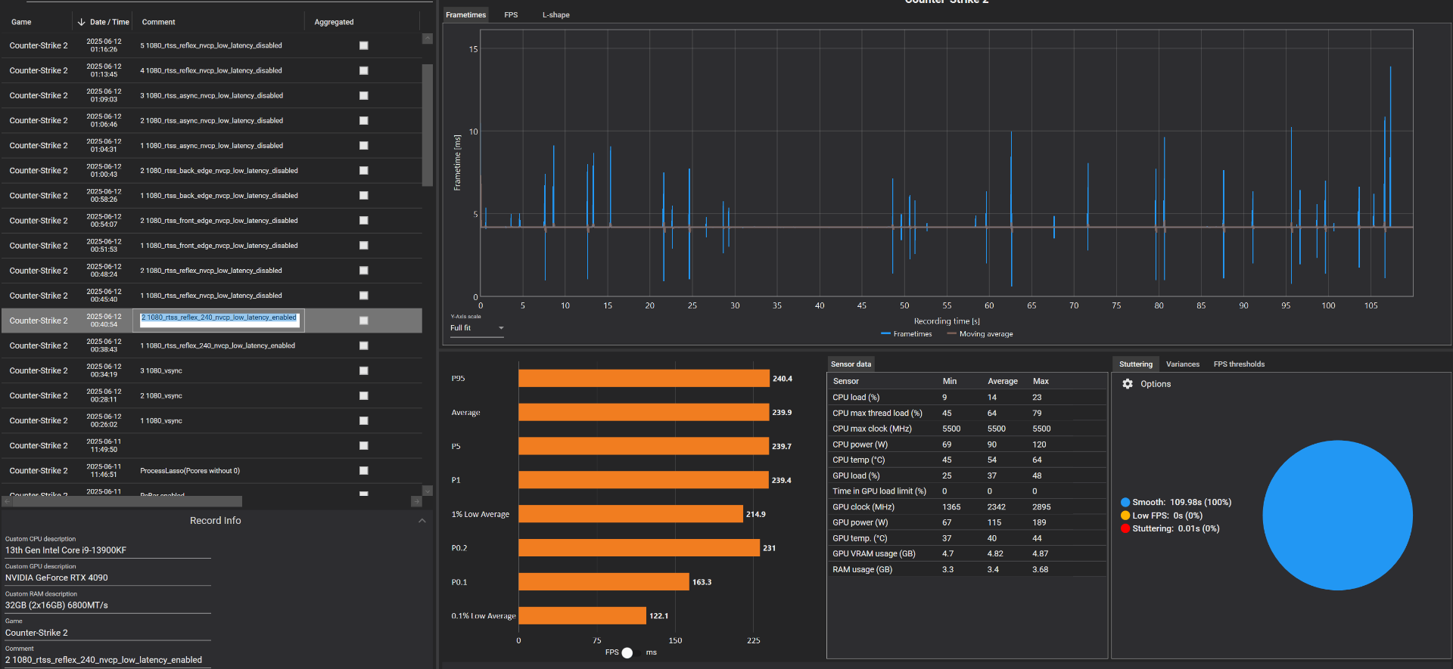Switch to the L-shape tab
The image size is (1453, 669).
pyautogui.click(x=555, y=15)
